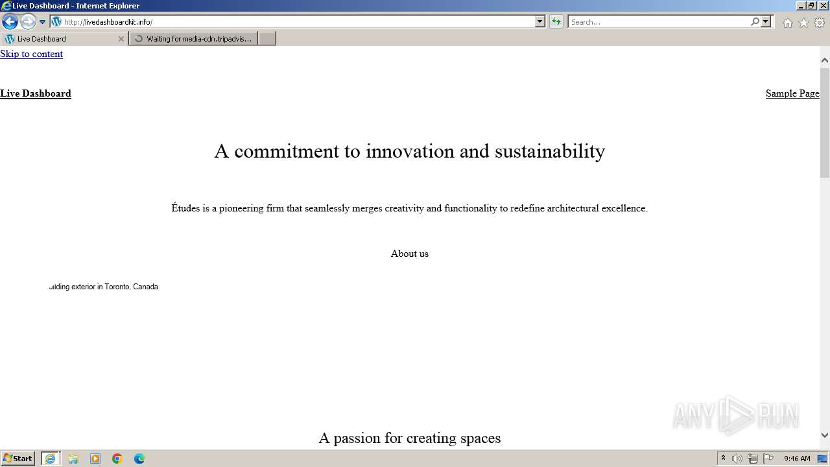Click the network tray icon
Screen dimensions: 830x467
[753, 459]
